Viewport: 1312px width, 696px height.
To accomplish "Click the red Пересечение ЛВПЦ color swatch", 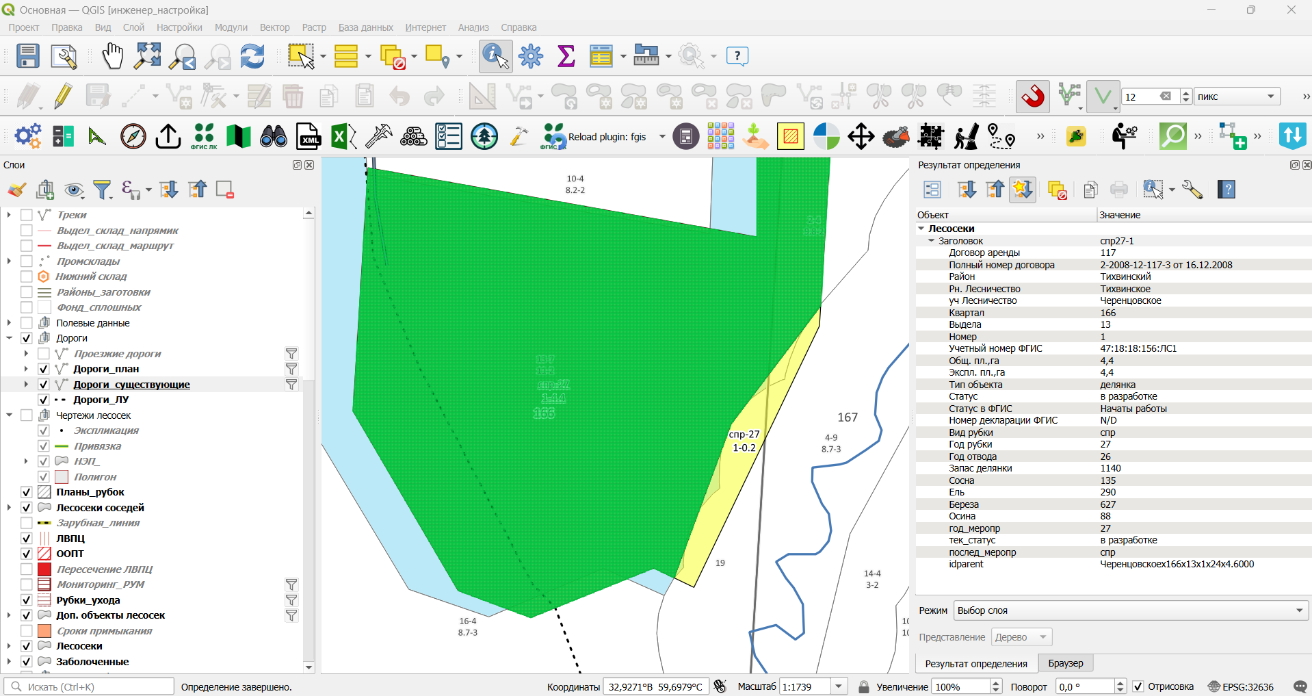I will 44,569.
